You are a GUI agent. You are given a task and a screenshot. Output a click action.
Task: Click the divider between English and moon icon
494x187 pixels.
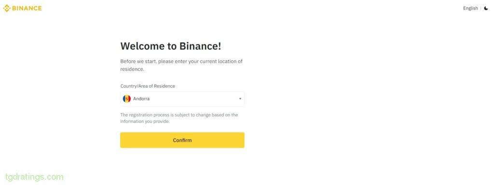[481, 8]
